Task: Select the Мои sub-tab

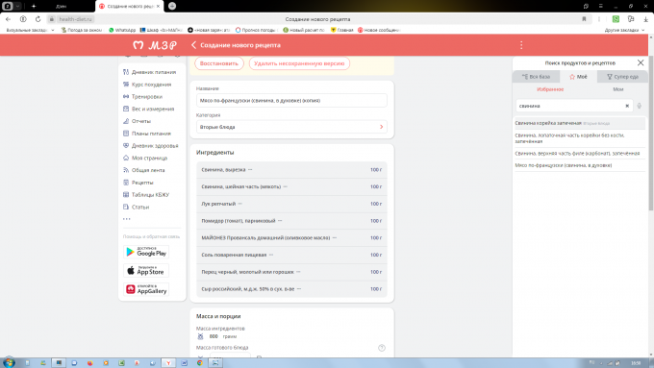Action: tap(618, 89)
